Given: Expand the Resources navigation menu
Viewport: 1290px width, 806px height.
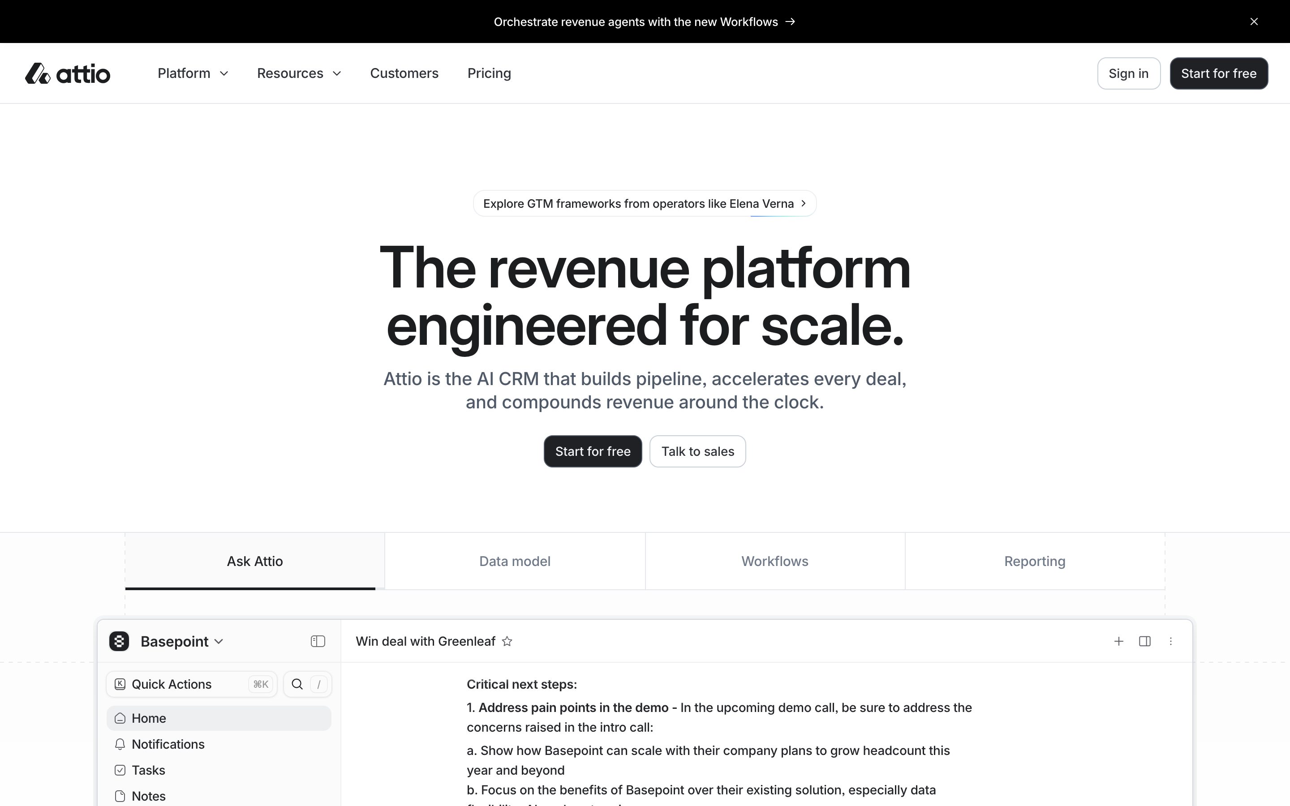Looking at the screenshot, I should (299, 73).
